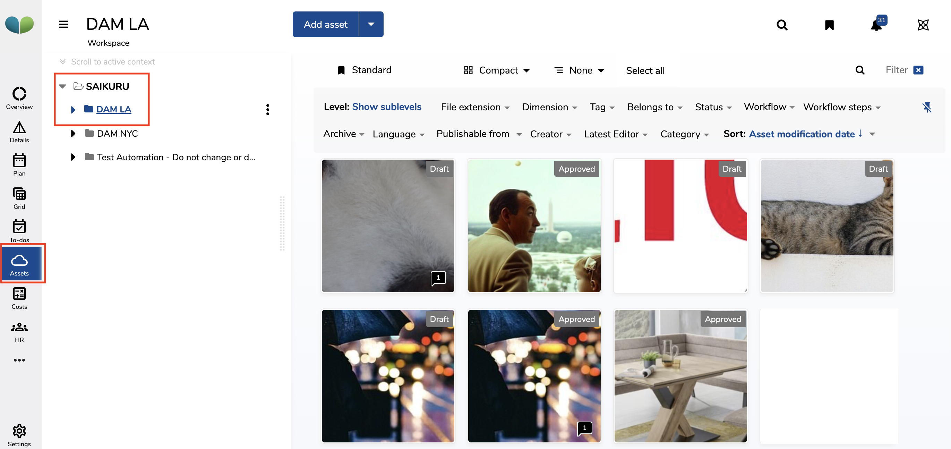The image size is (951, 449).
Task: Open the Compact view dropdown
Action: pos(497,70)
